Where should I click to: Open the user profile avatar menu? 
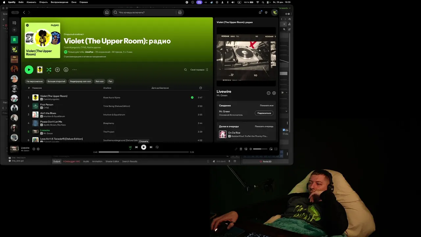[274, 13]
